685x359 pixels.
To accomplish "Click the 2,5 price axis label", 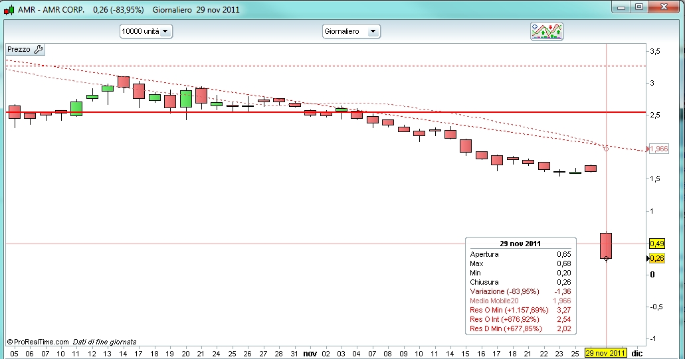I will (x=655, y=115).
